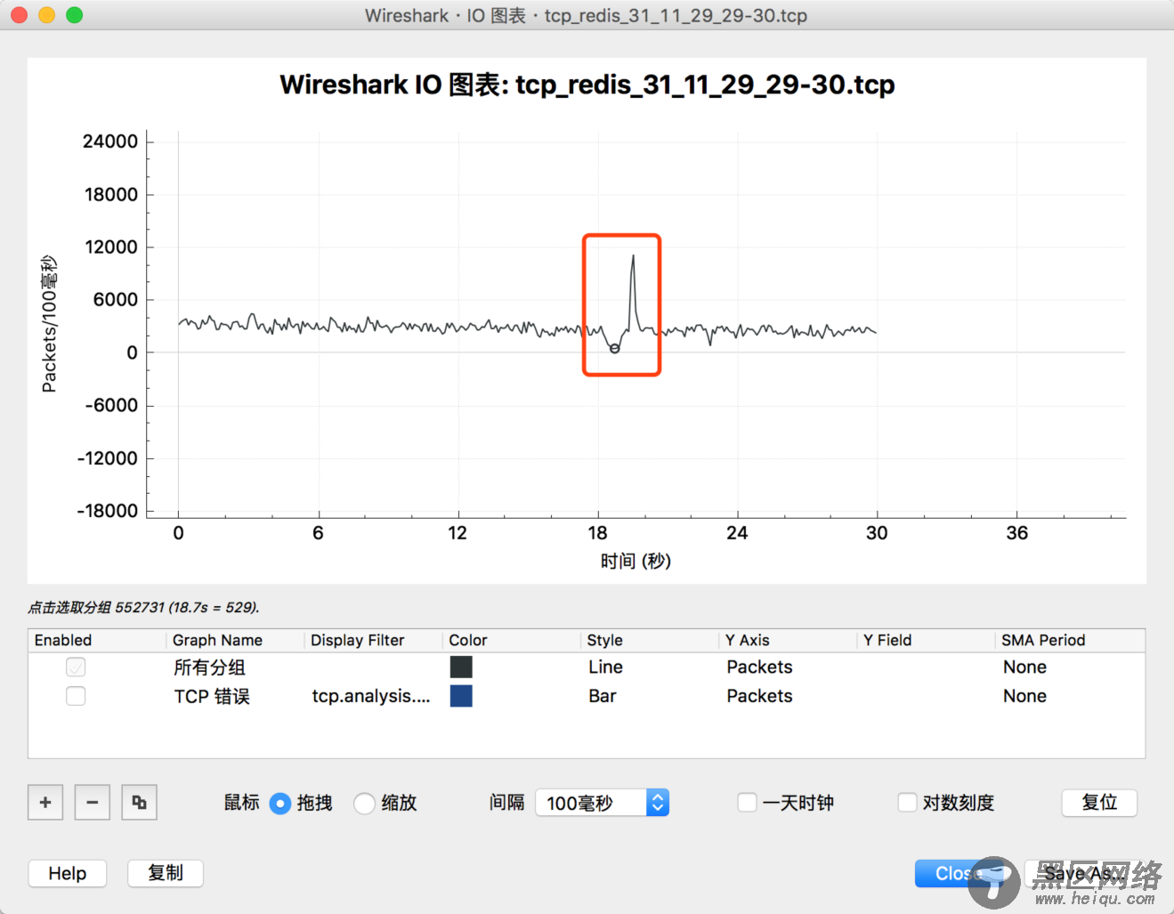Sort by the Enabled column header
This screenshot has width=1174, height=914.
click(x=97, y=640)
